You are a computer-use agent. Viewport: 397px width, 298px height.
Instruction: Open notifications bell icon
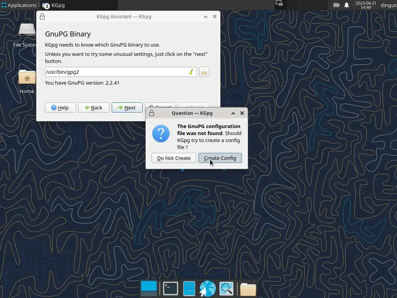(347, 5)
